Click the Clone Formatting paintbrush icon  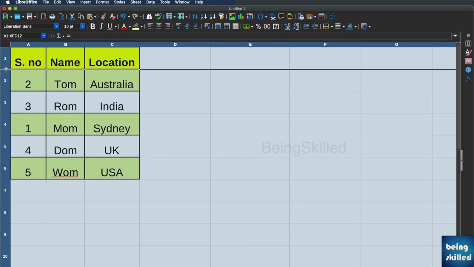tap(103, 16)
